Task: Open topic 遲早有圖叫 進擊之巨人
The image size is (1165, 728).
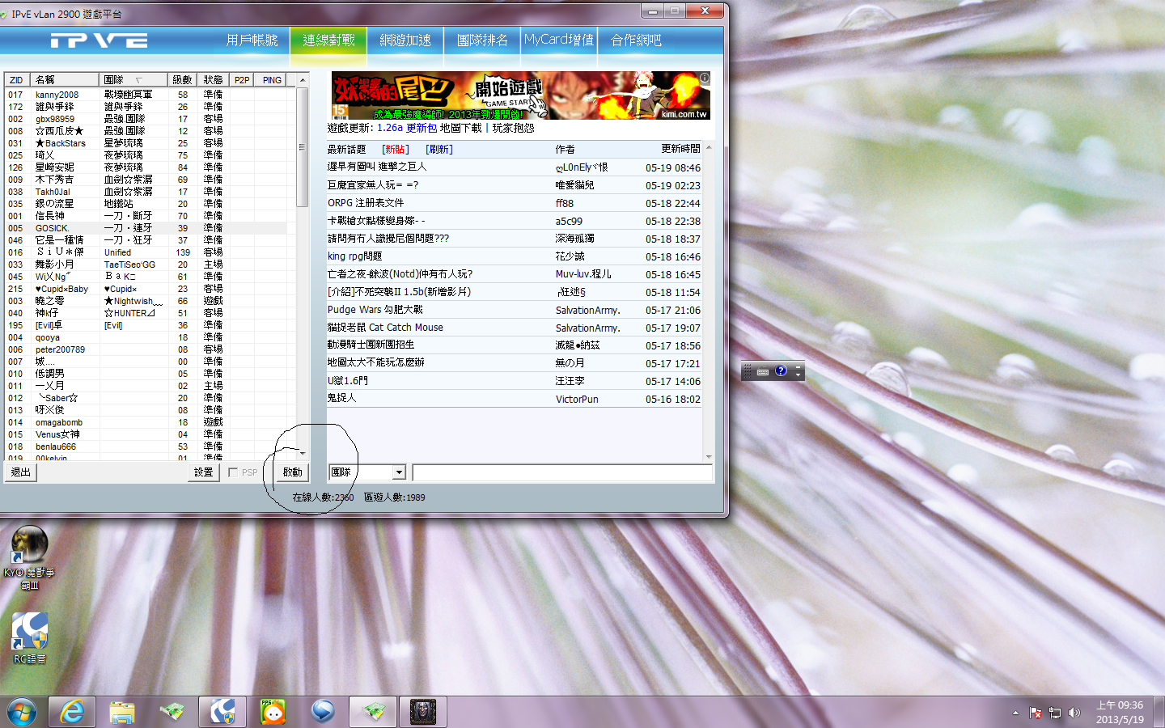Action: click(x=376, y=167)
